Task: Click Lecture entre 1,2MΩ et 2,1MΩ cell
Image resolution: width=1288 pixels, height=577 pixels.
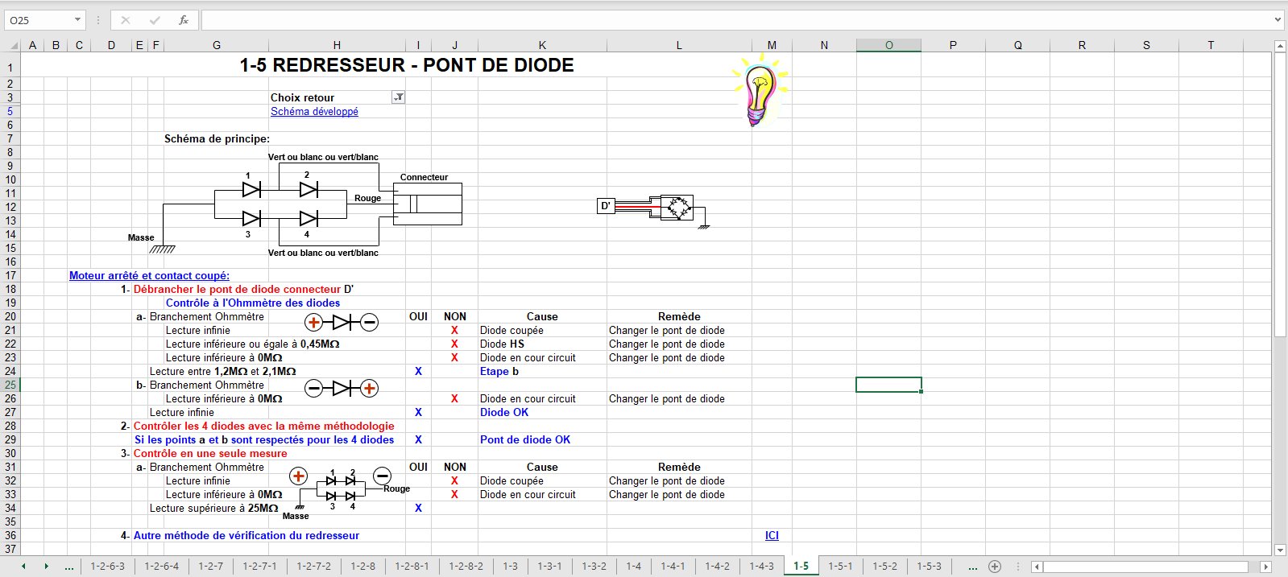Action: pyautogui.click(x=222, y=371)
